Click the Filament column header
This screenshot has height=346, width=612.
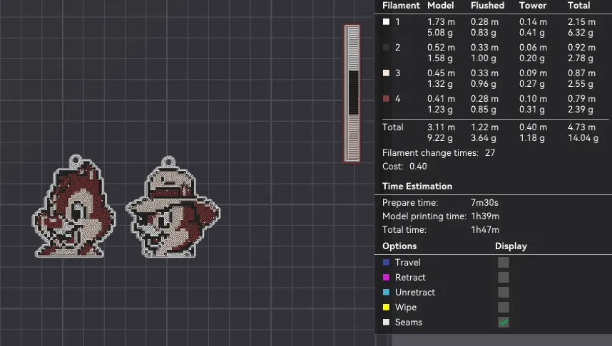[401, 6]
